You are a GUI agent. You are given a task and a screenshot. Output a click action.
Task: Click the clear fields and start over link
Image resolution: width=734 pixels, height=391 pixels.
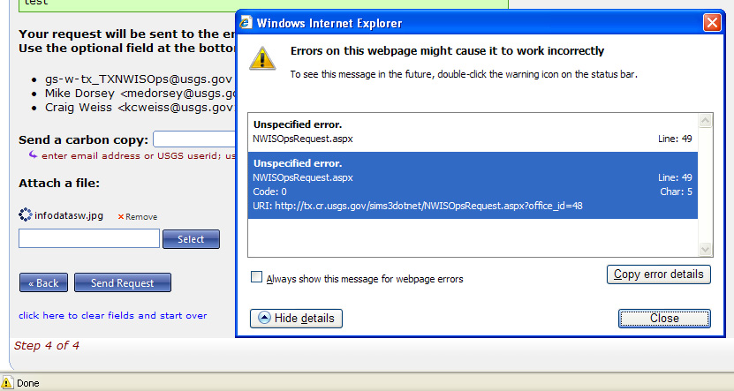tap(113, 315)
